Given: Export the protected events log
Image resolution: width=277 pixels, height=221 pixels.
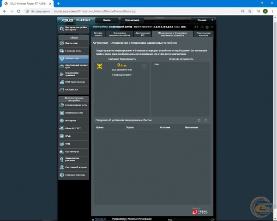Looking at the screenshot, I should click(x=199, y=120).
